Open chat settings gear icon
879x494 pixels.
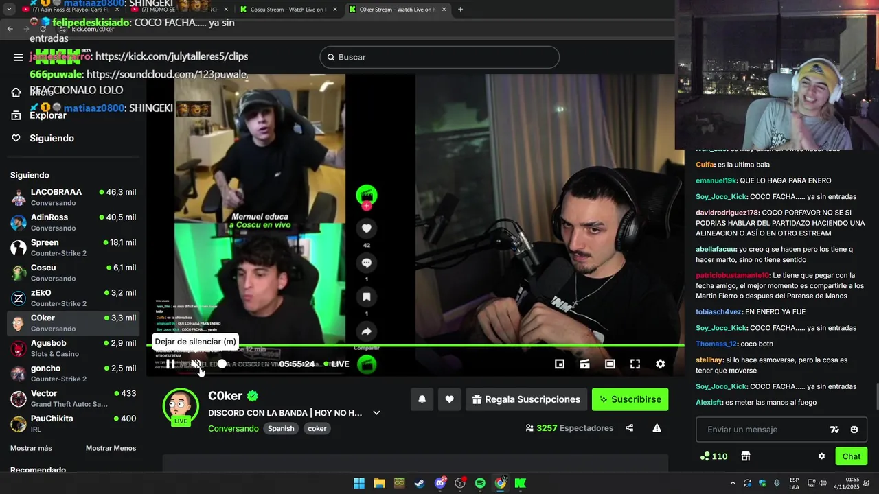pyautogui.click(x=821, y=456)
